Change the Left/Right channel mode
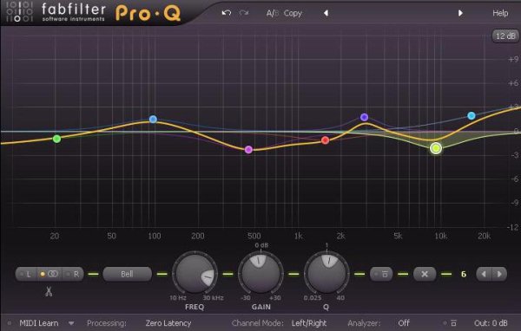The width and height of the screenshot is (521, 331). coord(309,323)
